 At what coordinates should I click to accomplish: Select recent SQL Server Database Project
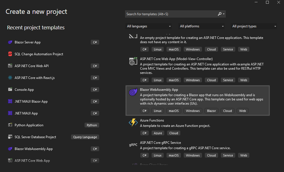[x=35, y=137]
